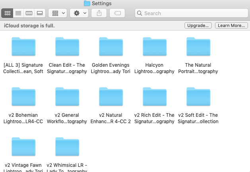Select the v2 Soft Edit folder icon

198,97
